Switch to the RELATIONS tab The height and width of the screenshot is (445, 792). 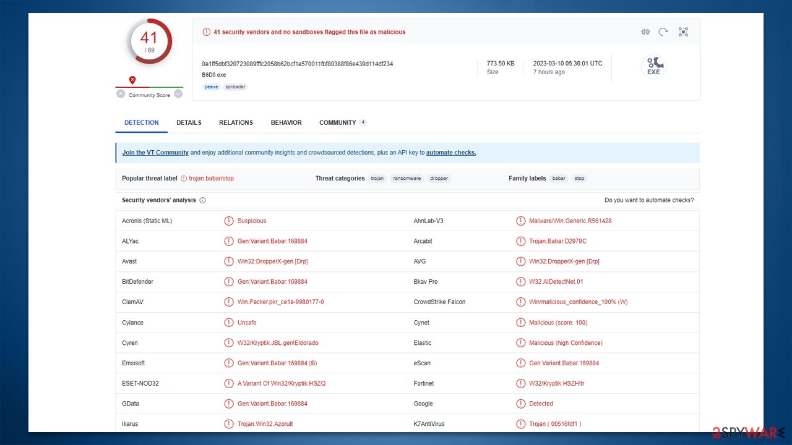[236, 123]
